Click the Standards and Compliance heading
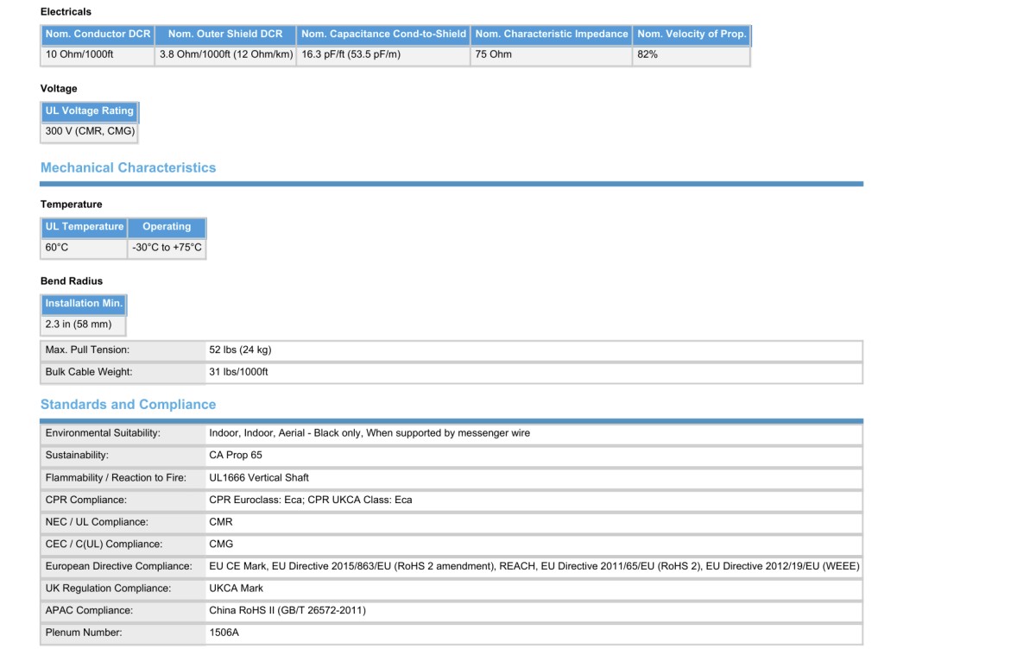 [x=128, y=405]
